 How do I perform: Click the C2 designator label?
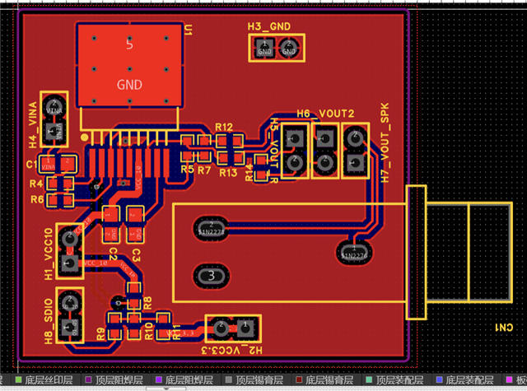(114, 254)
